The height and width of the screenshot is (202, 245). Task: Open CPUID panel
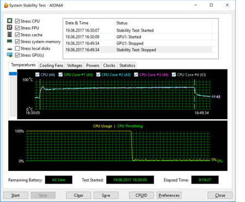142,195
